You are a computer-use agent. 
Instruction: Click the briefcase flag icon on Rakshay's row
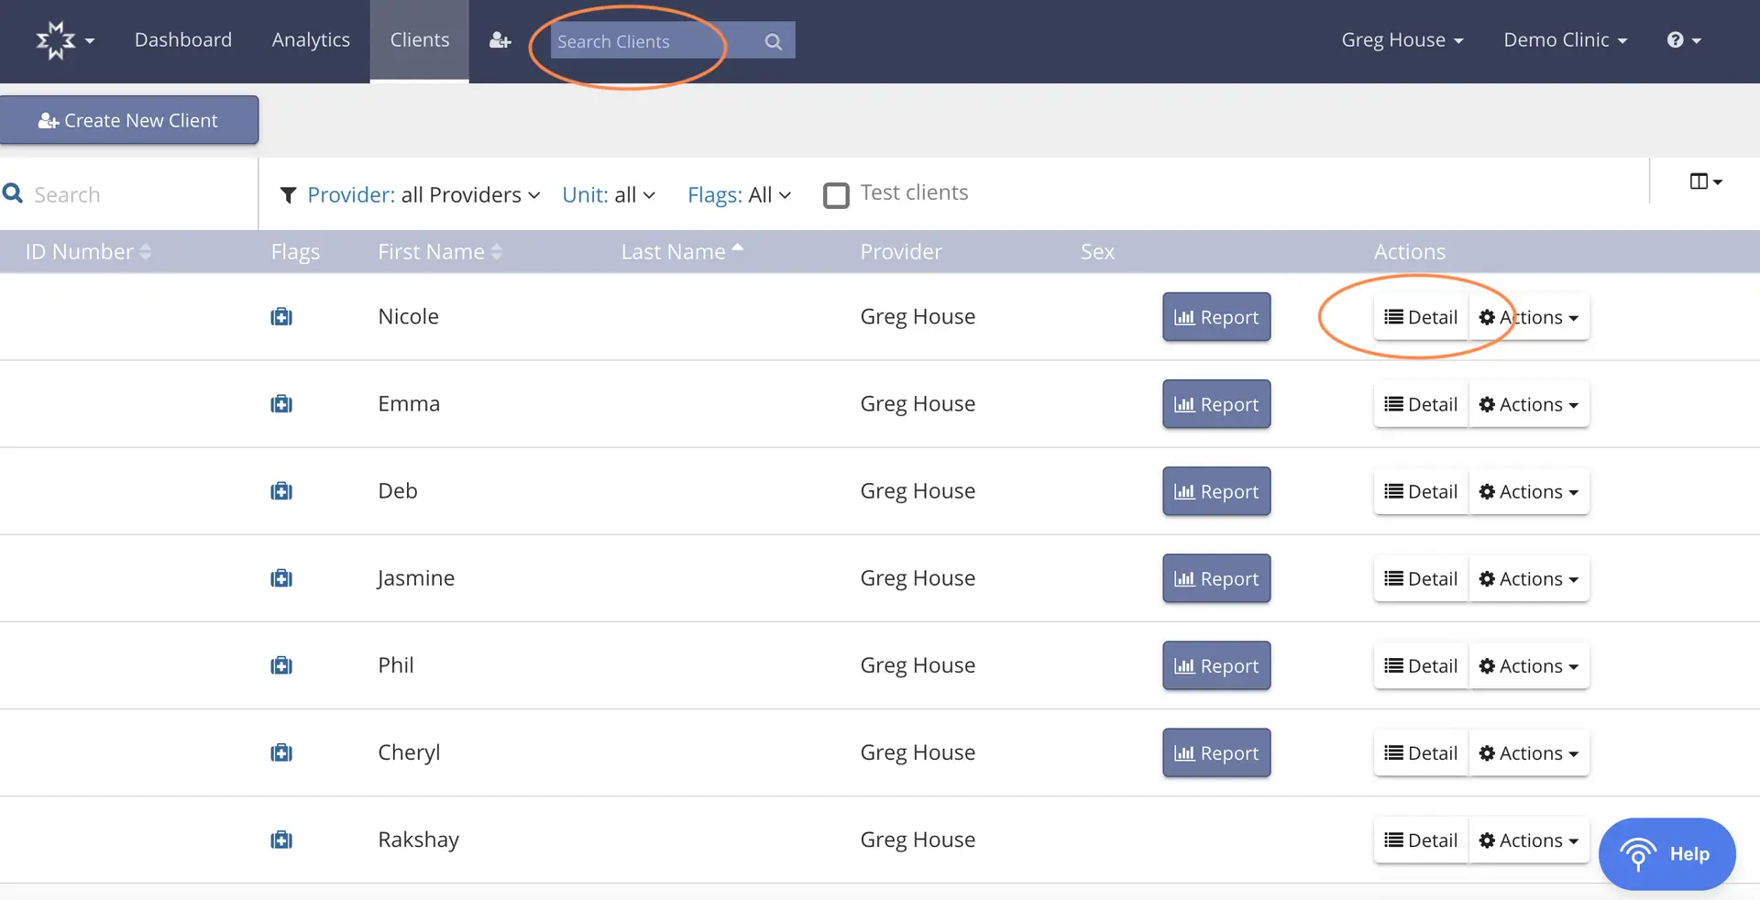click(281, 840)
